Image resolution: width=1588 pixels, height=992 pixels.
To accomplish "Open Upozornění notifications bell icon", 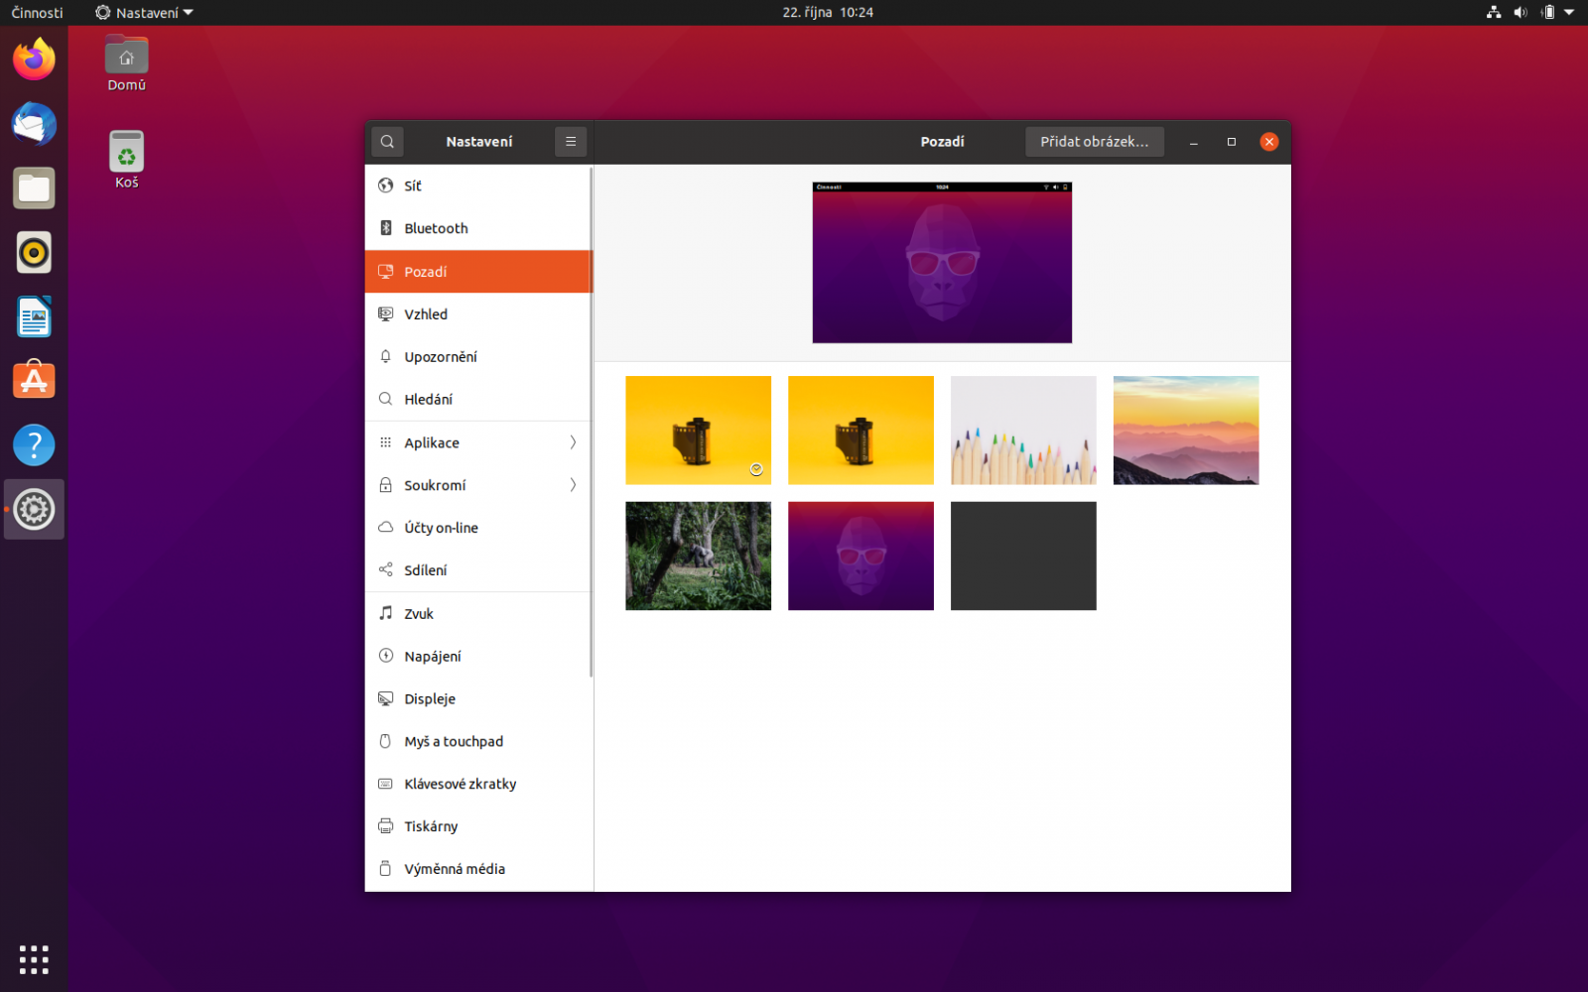I will [386, 356].
